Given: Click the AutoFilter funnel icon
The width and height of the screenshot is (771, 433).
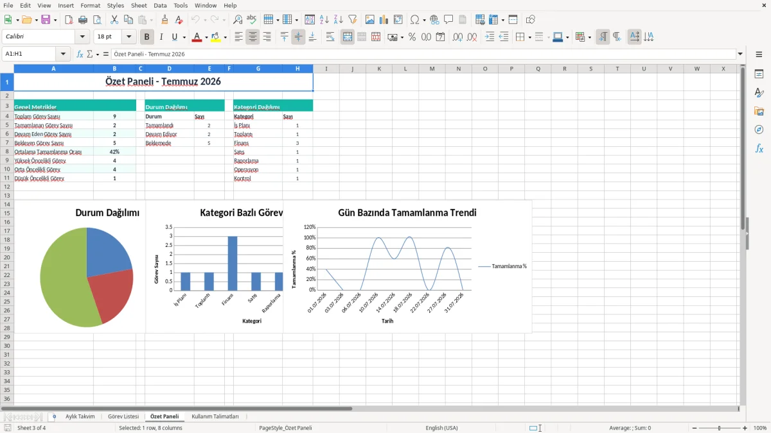Looking at the screenshot, I should (353, 20).
